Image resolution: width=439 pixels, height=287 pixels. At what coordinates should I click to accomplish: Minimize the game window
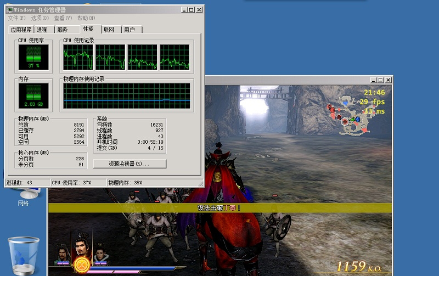pyautogui.click(x=374, y=80)
